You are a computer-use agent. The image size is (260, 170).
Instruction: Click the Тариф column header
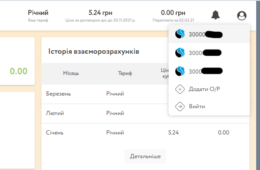click(125, 73)
